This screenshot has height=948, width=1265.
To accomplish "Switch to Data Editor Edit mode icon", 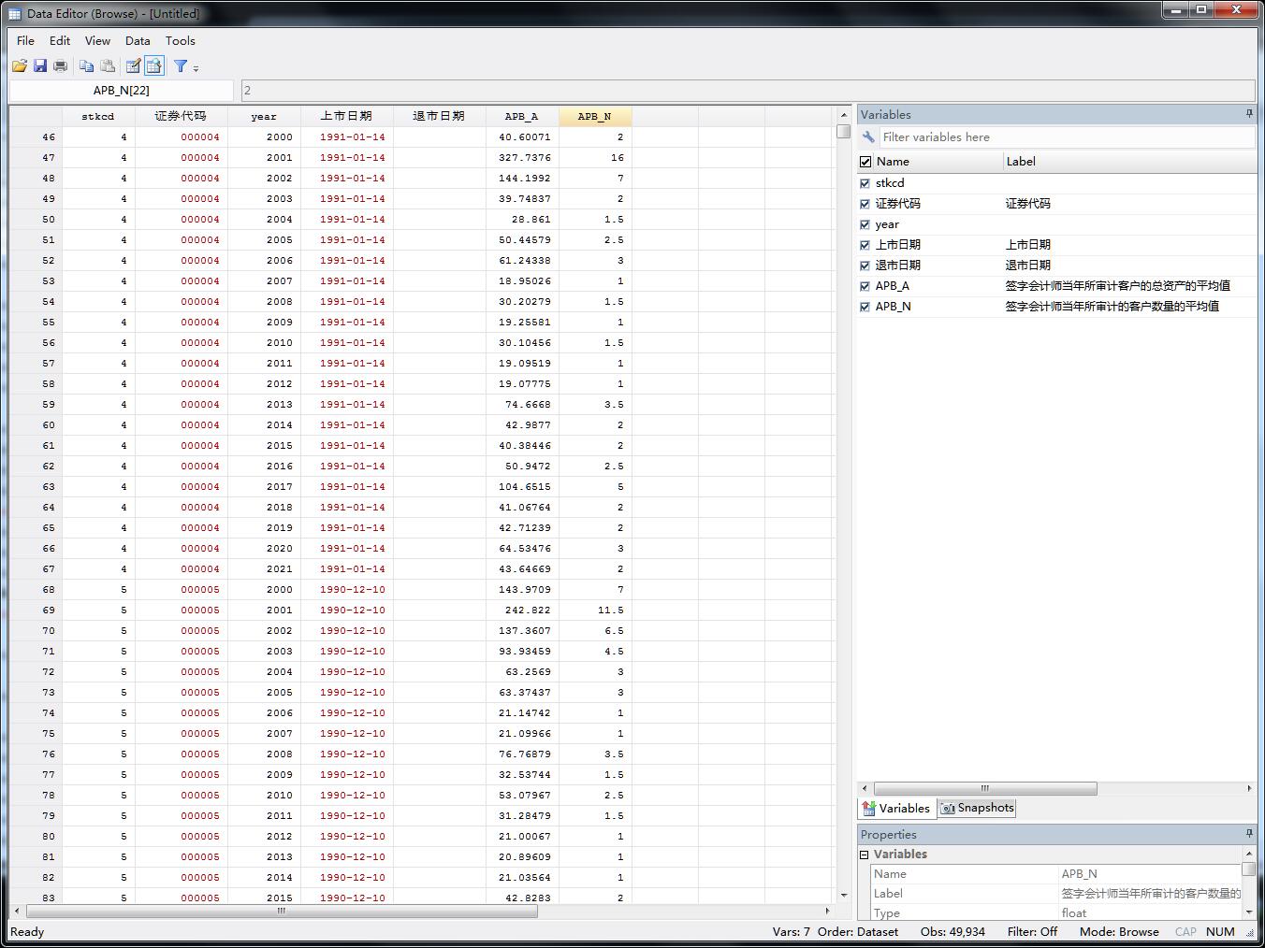I will [133, 65].
